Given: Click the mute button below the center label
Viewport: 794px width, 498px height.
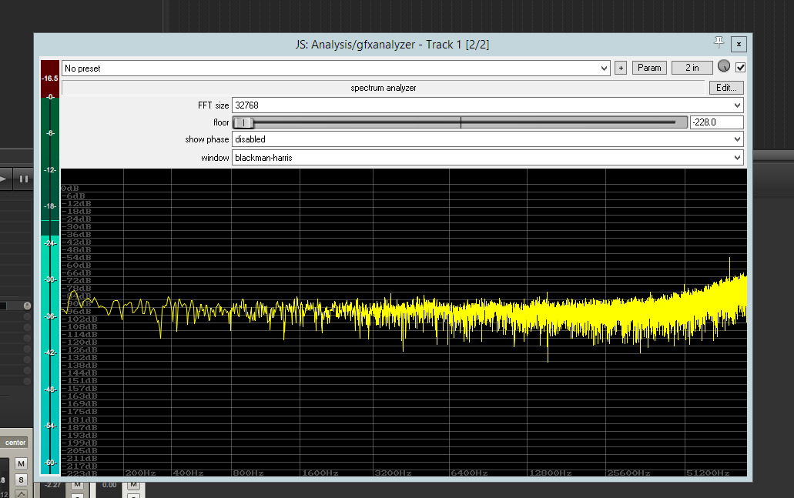Looking at the screenshot, I should click(22, 463).
